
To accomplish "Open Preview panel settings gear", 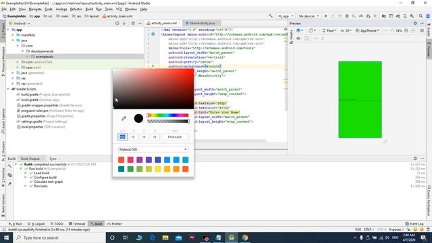I will (415, 24).
